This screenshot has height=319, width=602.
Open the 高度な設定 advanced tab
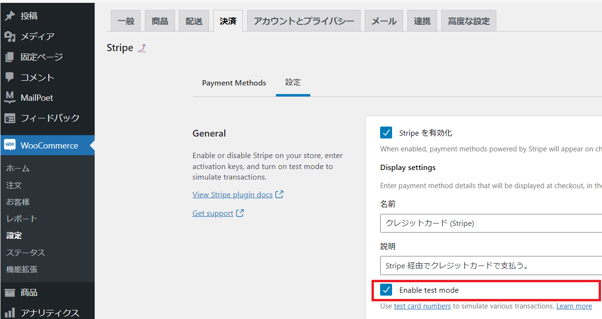[x=469, y=21]
